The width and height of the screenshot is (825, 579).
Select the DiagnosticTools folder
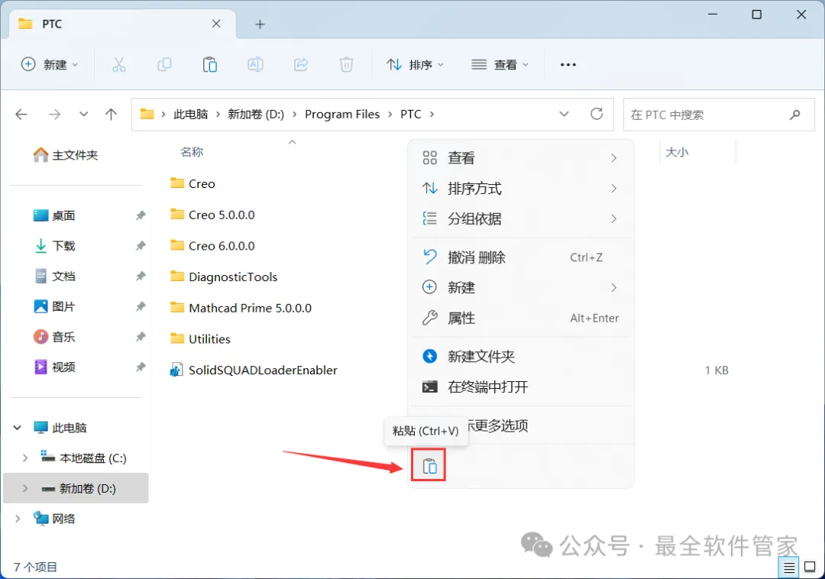[x=224, y=277]
